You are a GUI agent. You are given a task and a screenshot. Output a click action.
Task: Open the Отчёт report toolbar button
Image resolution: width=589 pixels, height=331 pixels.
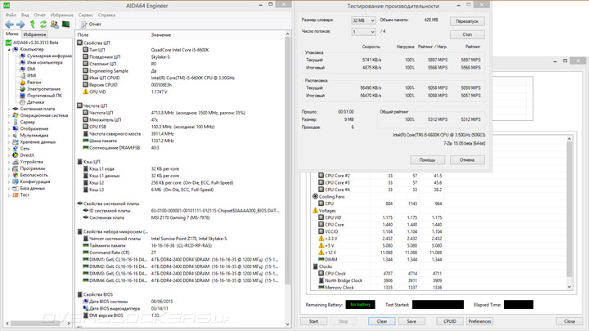click(91, 25)
